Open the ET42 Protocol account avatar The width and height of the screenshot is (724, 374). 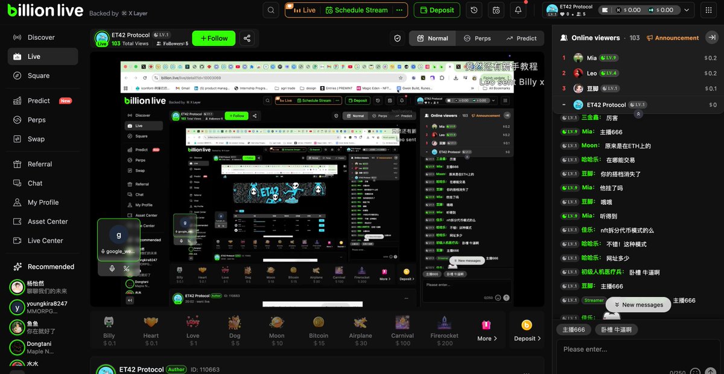(553, 10)
